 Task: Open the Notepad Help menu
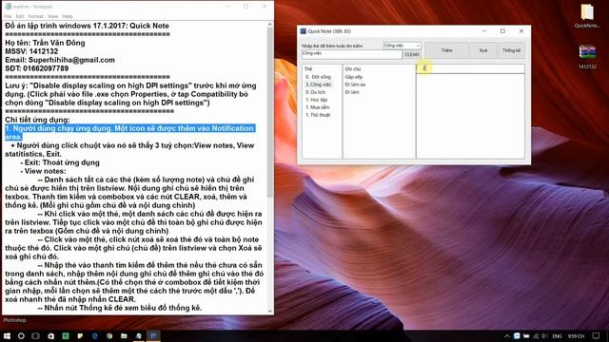pos(68,16)
